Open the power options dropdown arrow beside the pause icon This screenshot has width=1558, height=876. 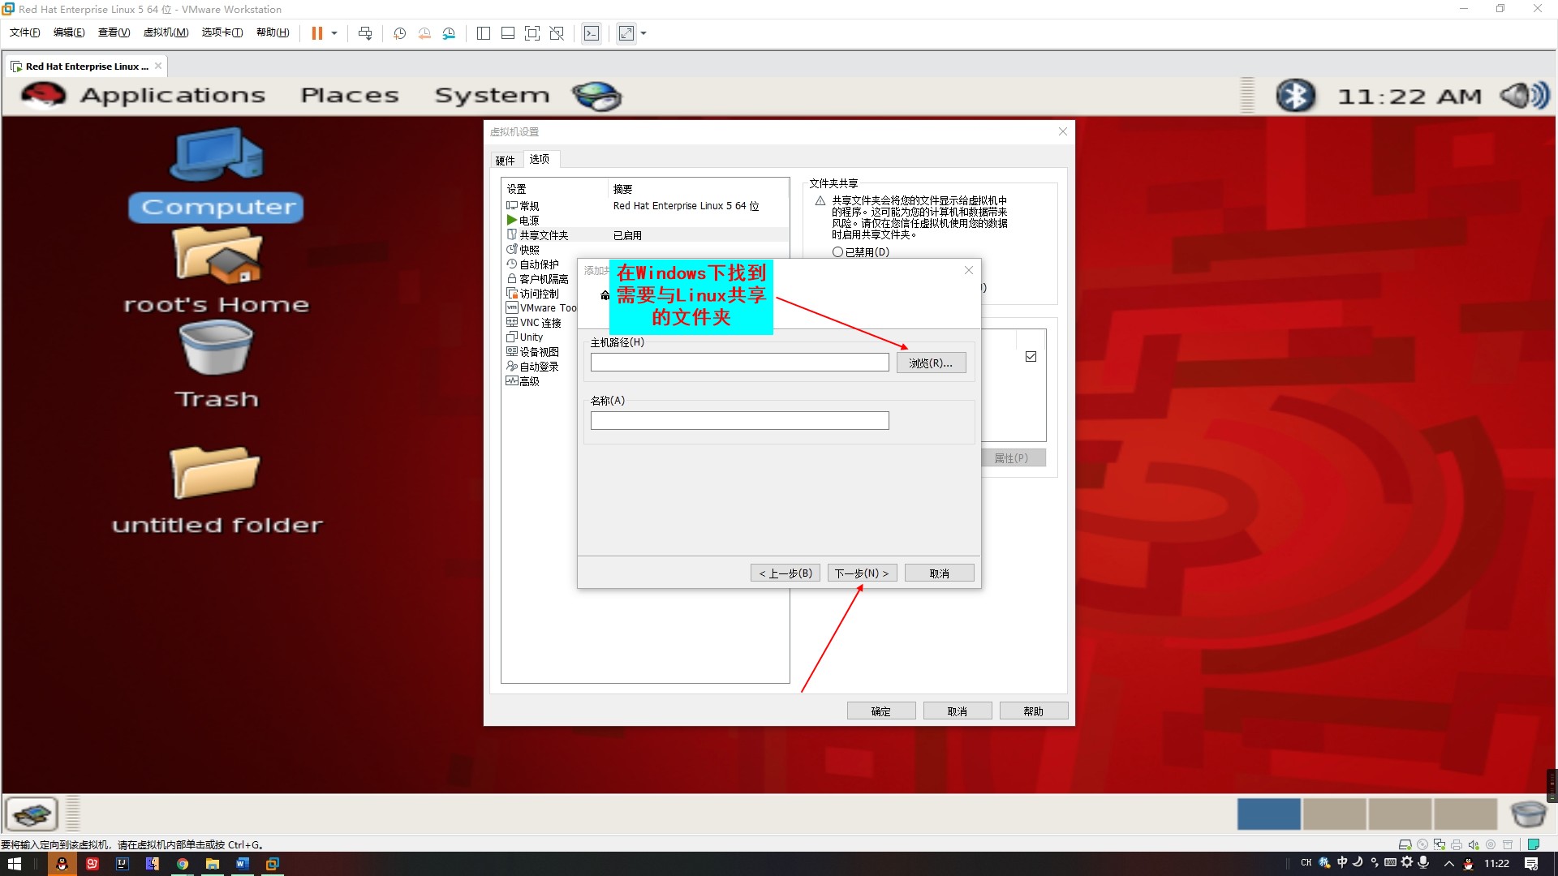pyautogui.click(x=334, y=33)
